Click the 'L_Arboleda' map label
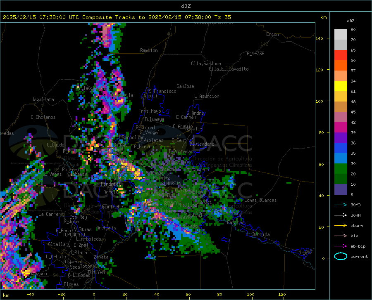Image resolution: width=372 pixels, height=300 pixels. [x=88, y=239]
